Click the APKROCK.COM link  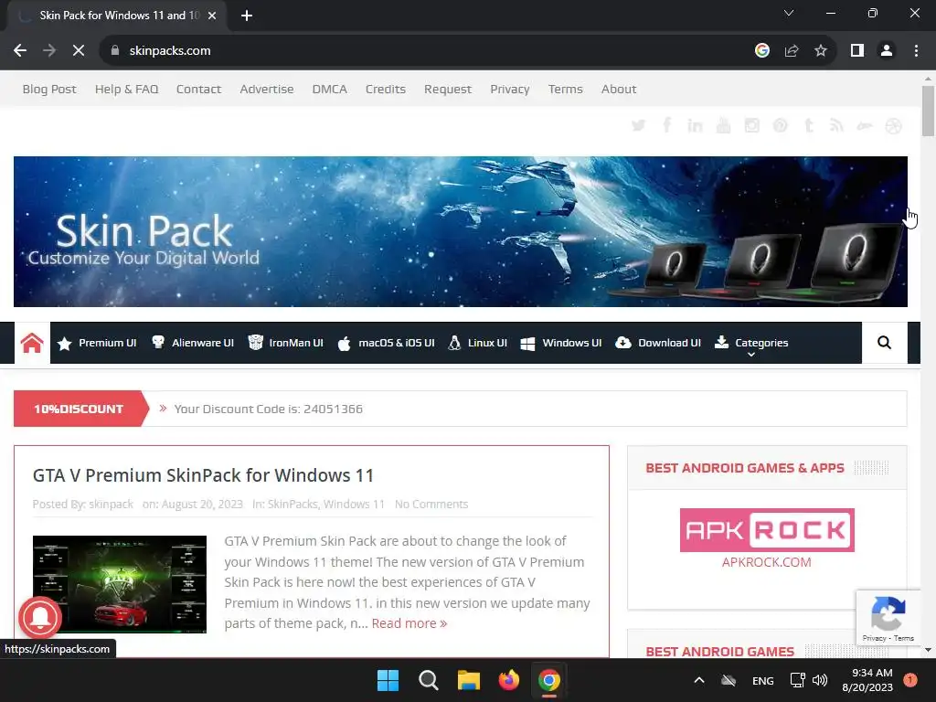(767, 562)
